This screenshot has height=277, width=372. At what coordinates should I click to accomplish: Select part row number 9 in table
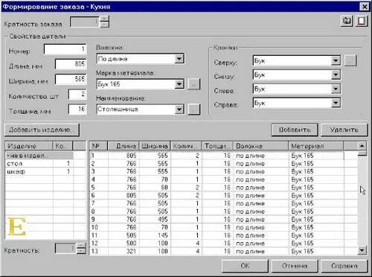click(x=223, y=220)
